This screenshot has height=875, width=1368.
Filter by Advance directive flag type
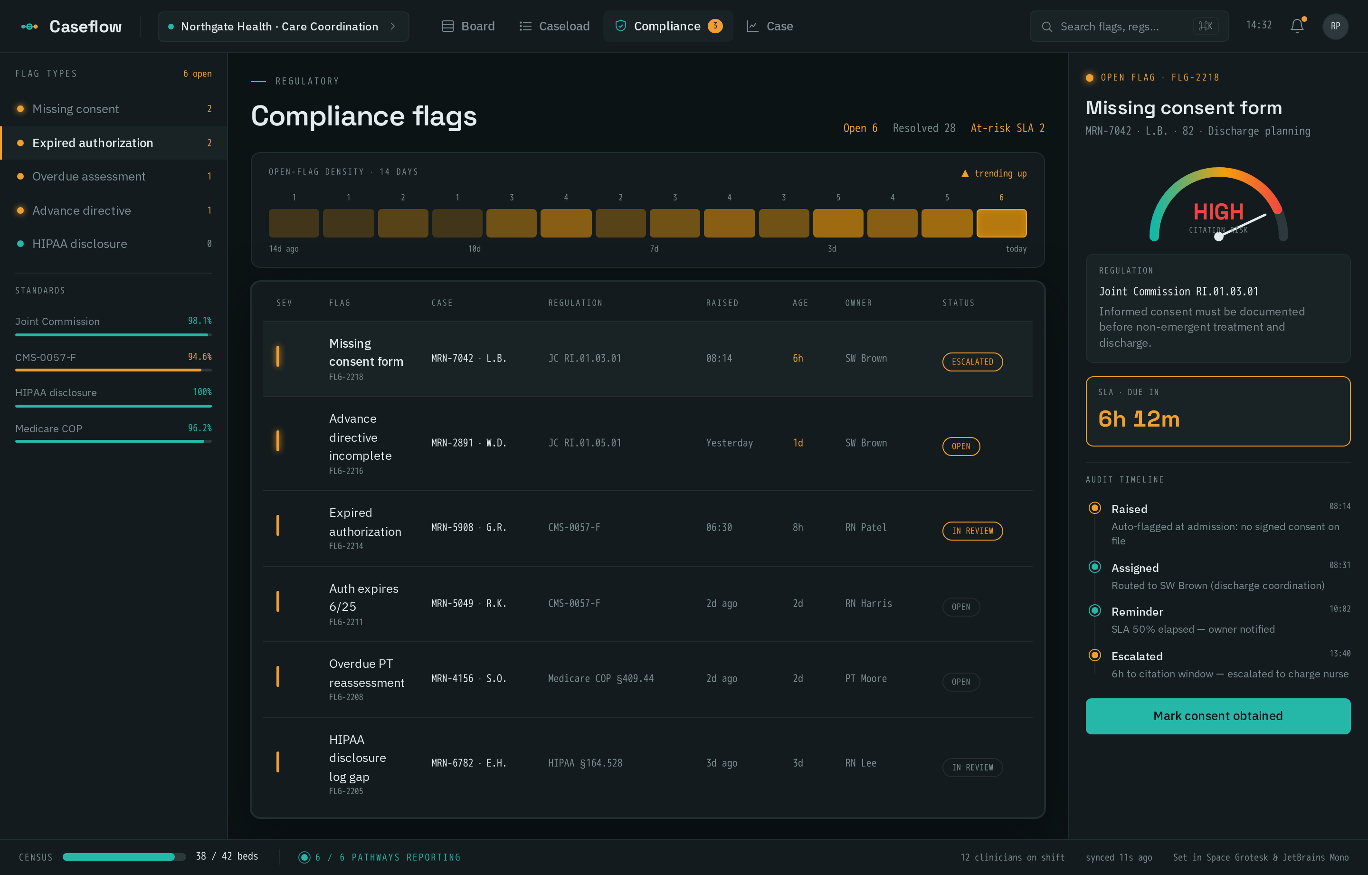pos(114,210)
